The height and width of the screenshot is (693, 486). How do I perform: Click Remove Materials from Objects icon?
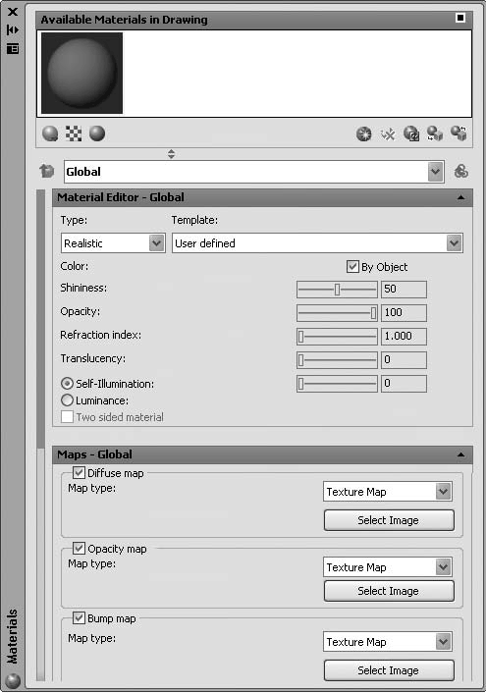tap(459, 133)
